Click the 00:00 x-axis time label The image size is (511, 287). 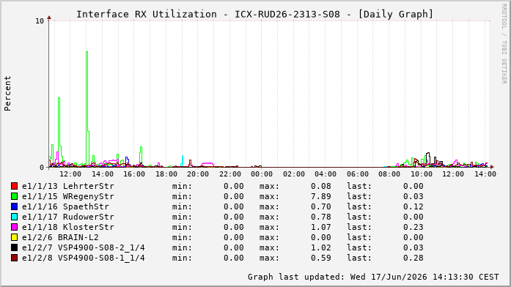point(262,174)
